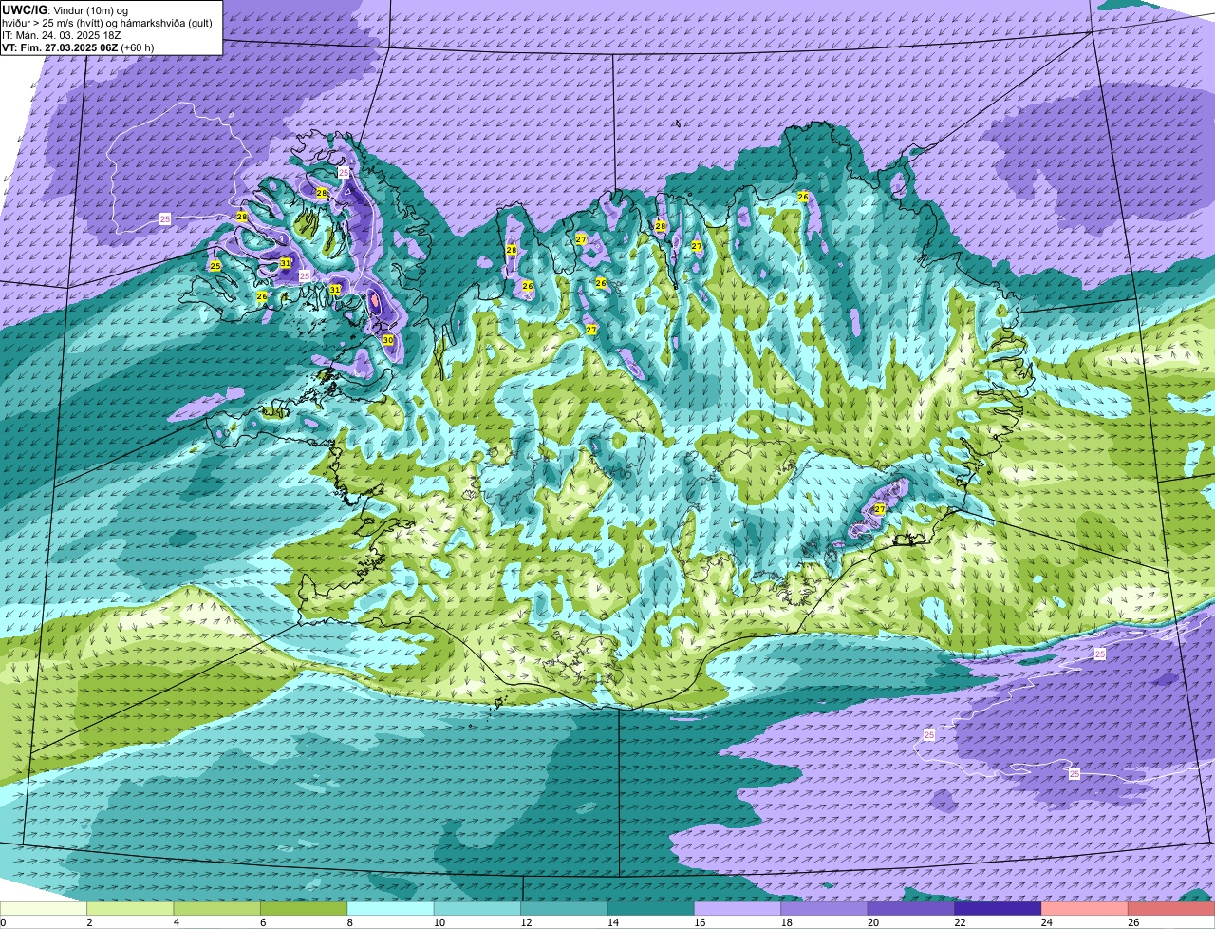Click the legend scale number 2
This screenshot has height=929, width=1215.
tap(88, 922)
